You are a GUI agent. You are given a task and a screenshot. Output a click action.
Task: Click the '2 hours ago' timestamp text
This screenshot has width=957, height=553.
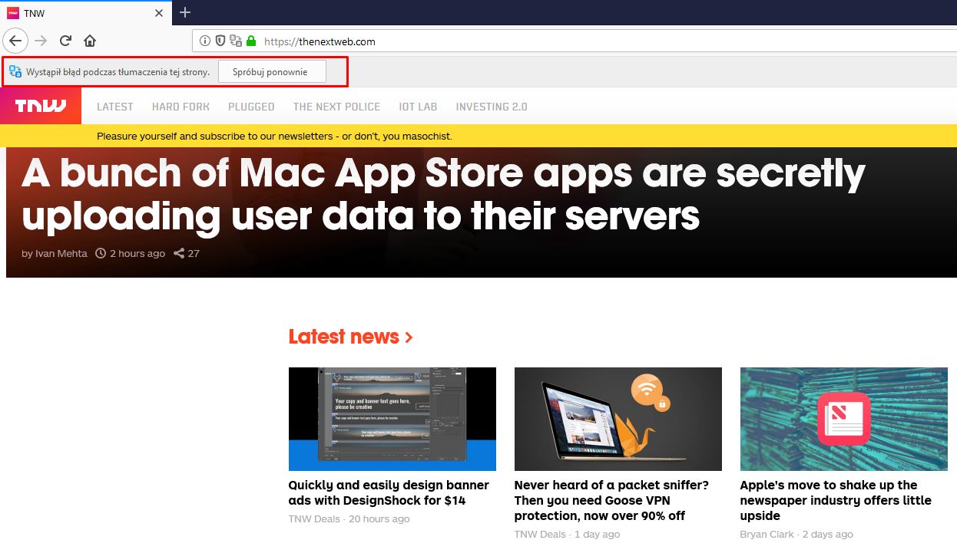pos(137,253)
